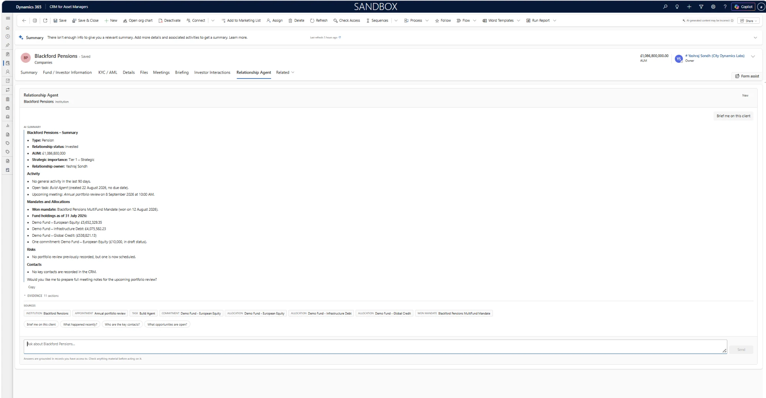Open the Related tab dropdown
The height and width of the screenshot is (398, 766).
(285, 72)
